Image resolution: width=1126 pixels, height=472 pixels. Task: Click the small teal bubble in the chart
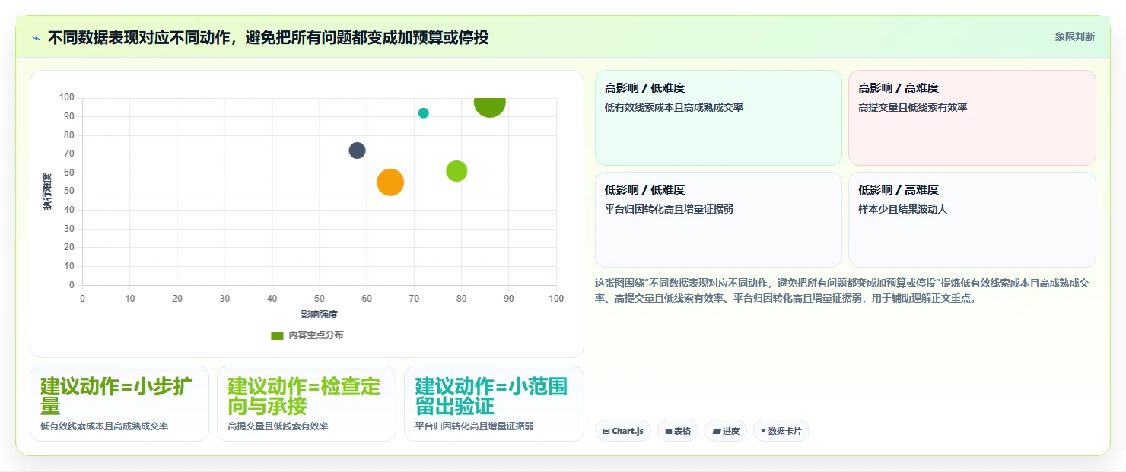[x=424, y=113]
